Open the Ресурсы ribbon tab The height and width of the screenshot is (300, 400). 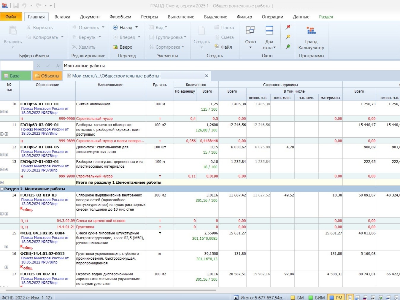(x=149, y=17)
